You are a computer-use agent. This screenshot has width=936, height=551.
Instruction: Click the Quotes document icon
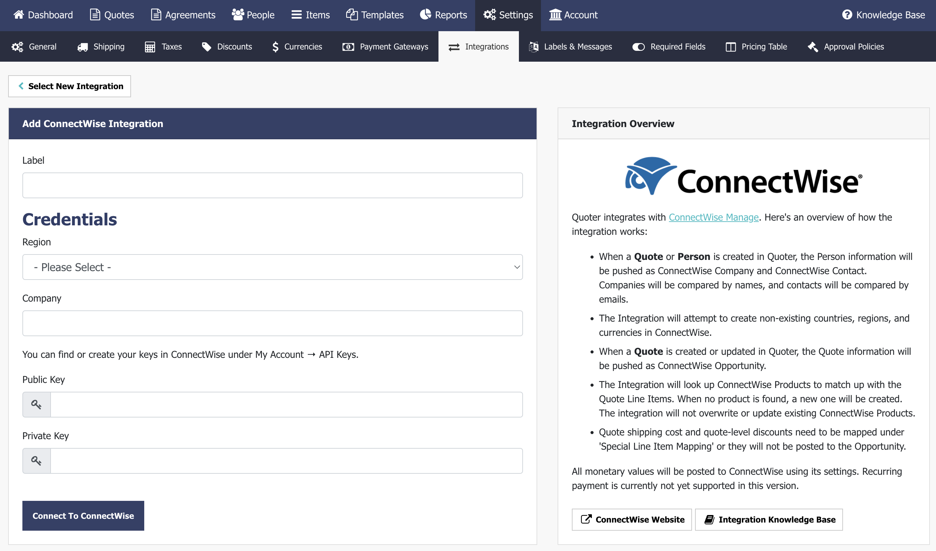click(95, 15)
